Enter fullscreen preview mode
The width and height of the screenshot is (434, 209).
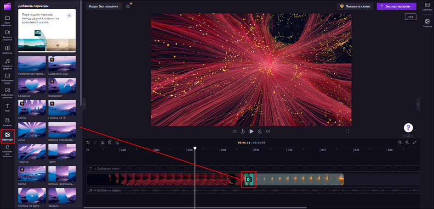(x=348, y=132)
